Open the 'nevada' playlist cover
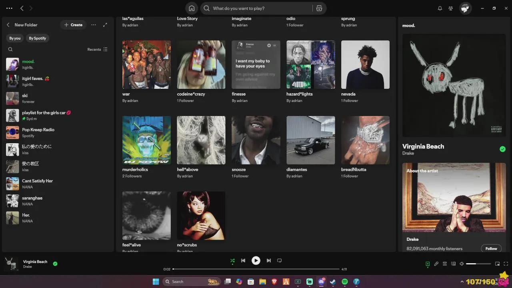This screenshot has height=288, width=512. tap(365, 64)
